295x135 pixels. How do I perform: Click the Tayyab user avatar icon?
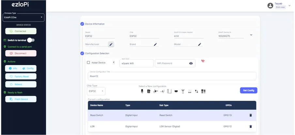[270, 6]
